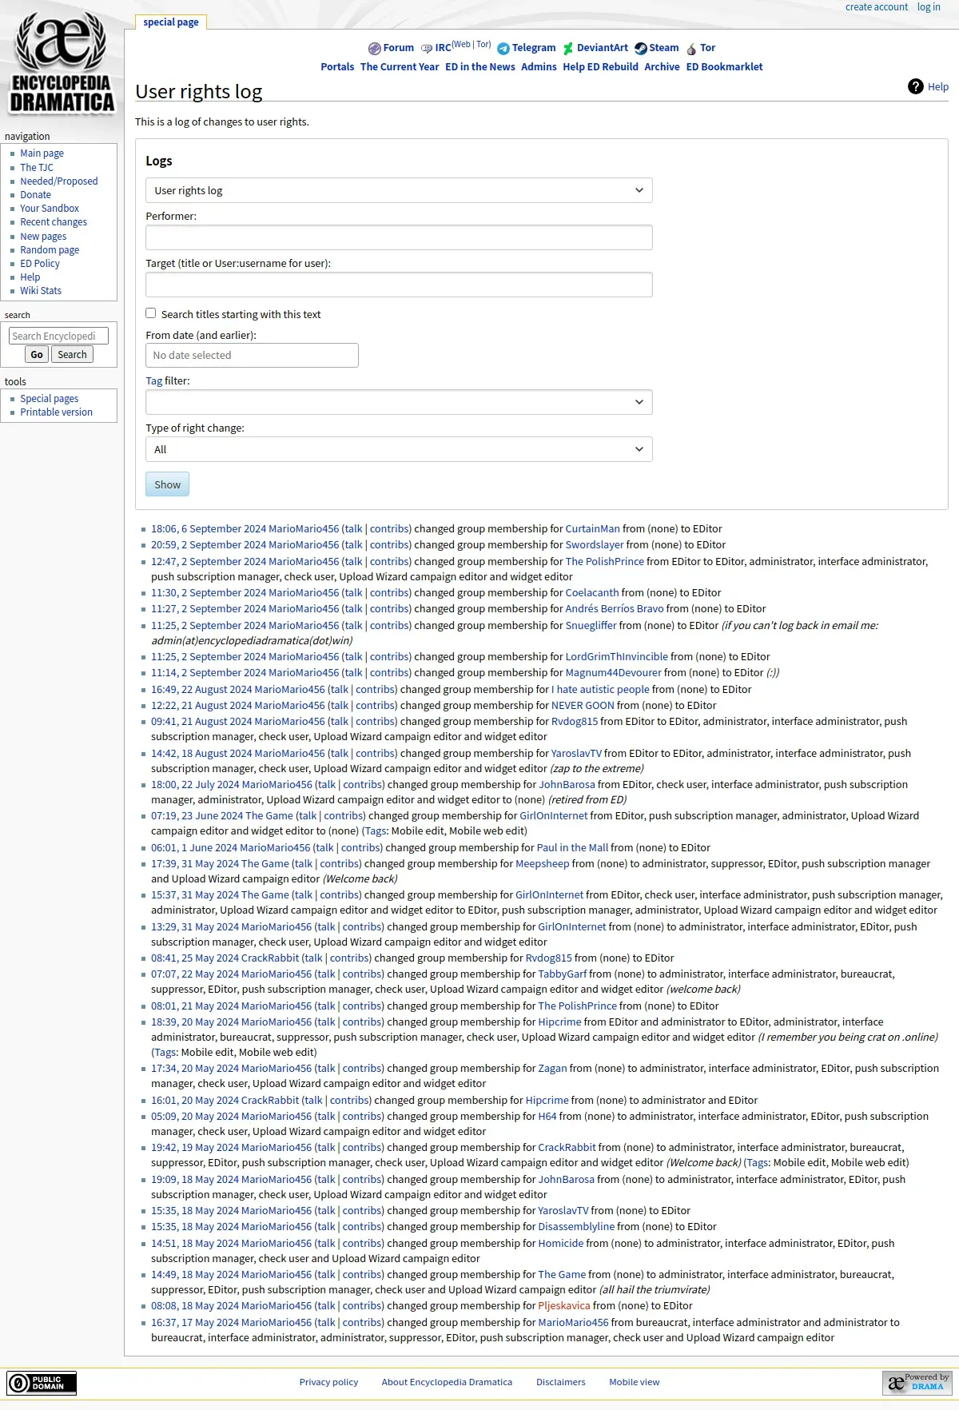Open 'New pages' navigation link
959x1410 pixels.
pyautogui.click(x=43, y=237)
